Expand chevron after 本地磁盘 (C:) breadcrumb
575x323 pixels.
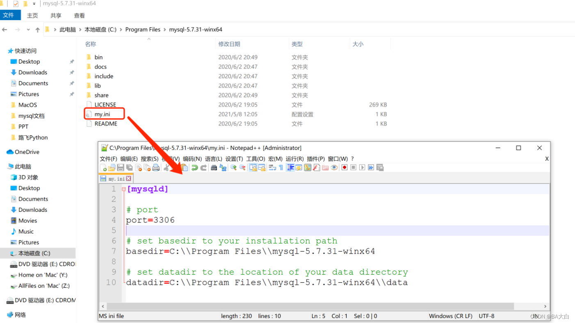pos(121,30)
